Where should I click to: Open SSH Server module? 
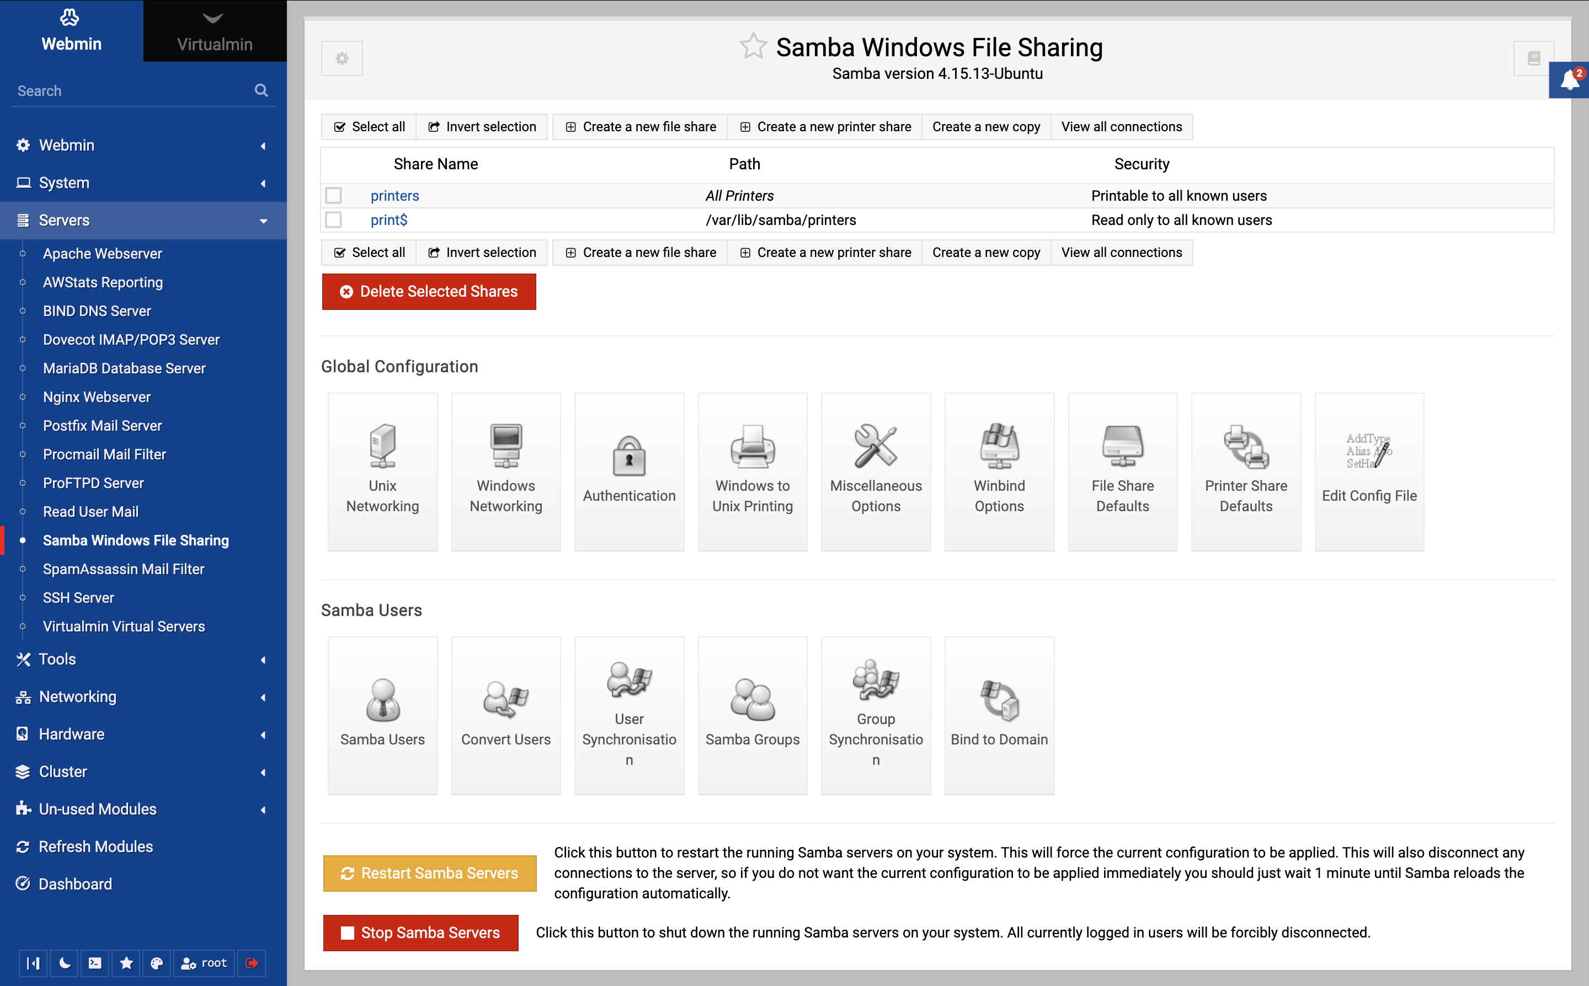[x=78, y=597]
